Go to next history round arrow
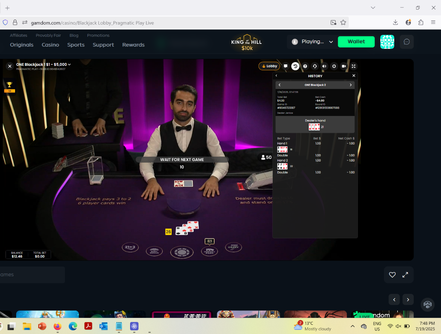Viewport: 441px width, 334px height. click(x=351, y=85)
